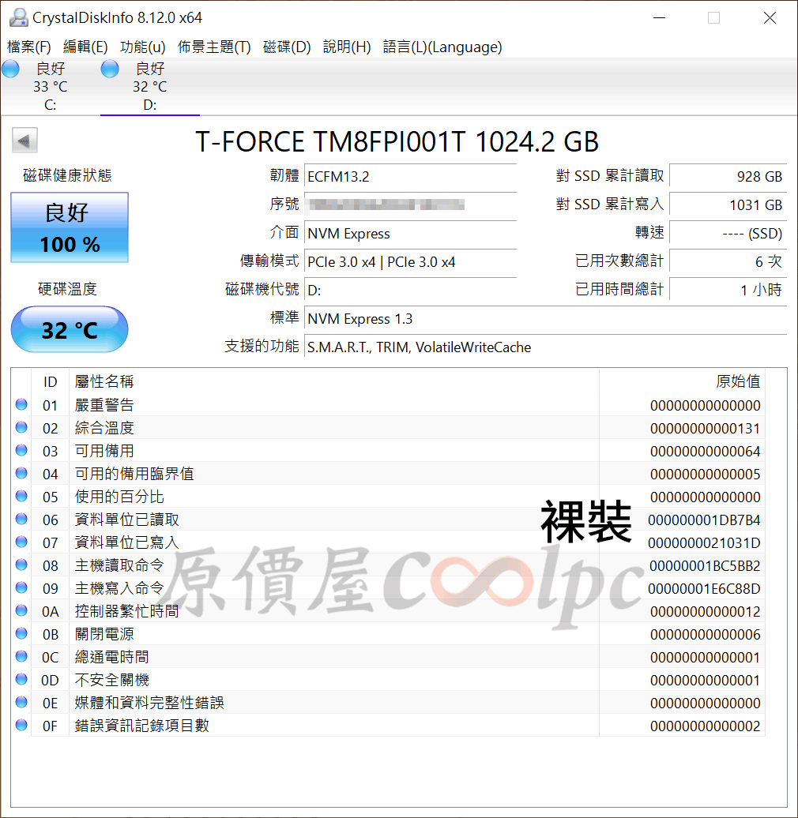Screen dimensions: 798x818
Task: Click the blurred serial number field
Action: pos(410,205)
